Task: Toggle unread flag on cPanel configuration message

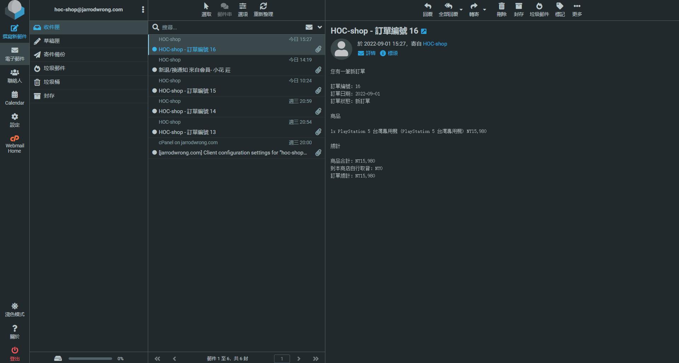Action: pyautogui.click(x=155, y=153)
